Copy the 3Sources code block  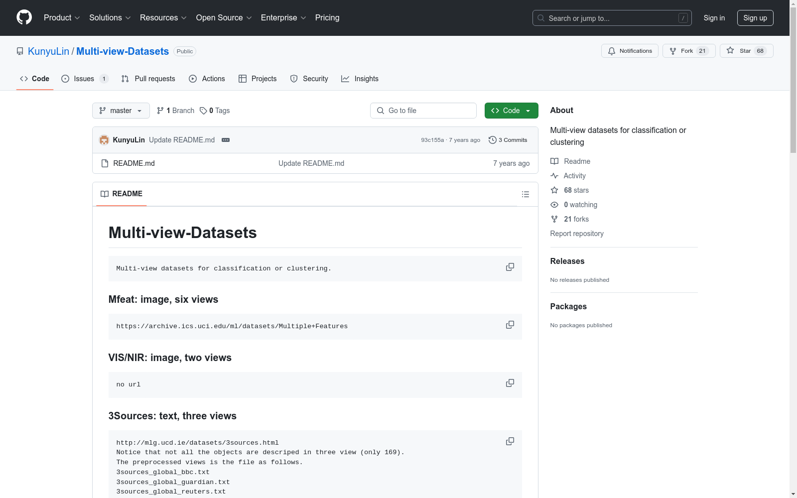[510, 441]
